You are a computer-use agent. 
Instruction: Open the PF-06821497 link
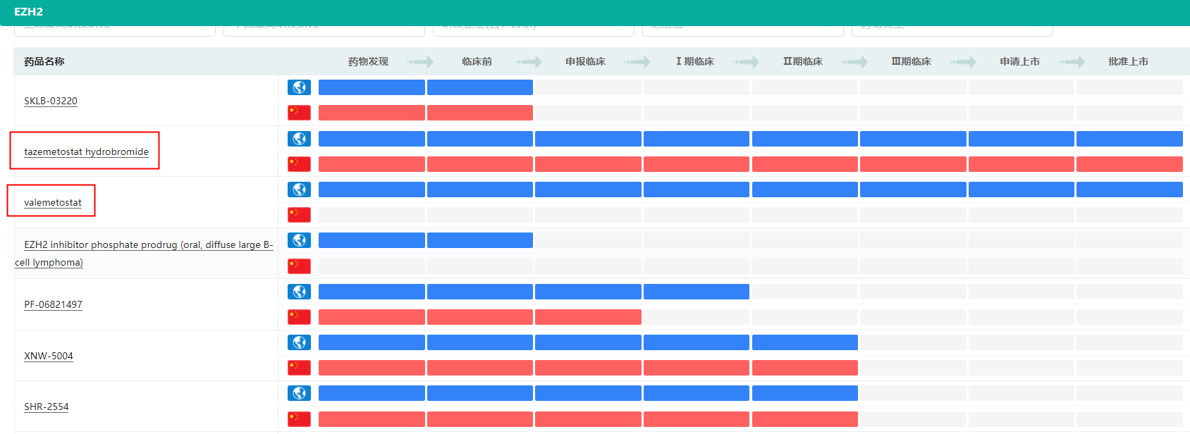point(53,304)
